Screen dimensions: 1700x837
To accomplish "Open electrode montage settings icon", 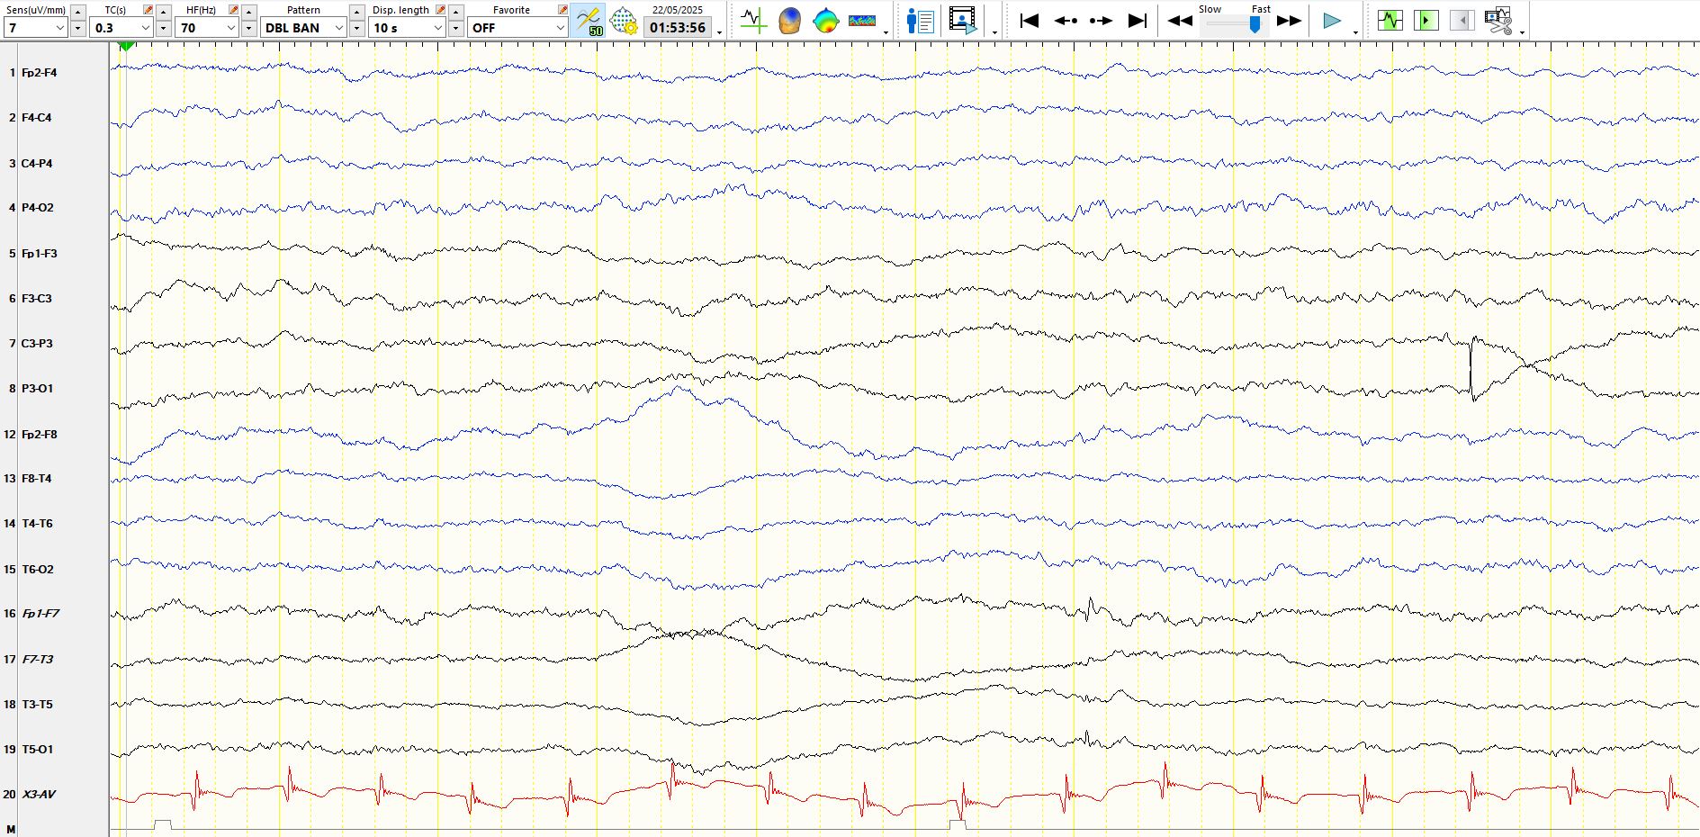I will 624,21.
